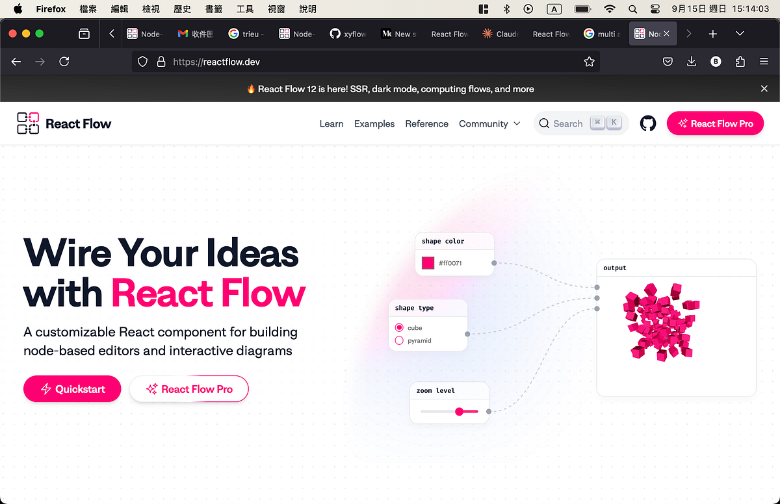Click the search magnifier in the navbar

coord(544,123)
